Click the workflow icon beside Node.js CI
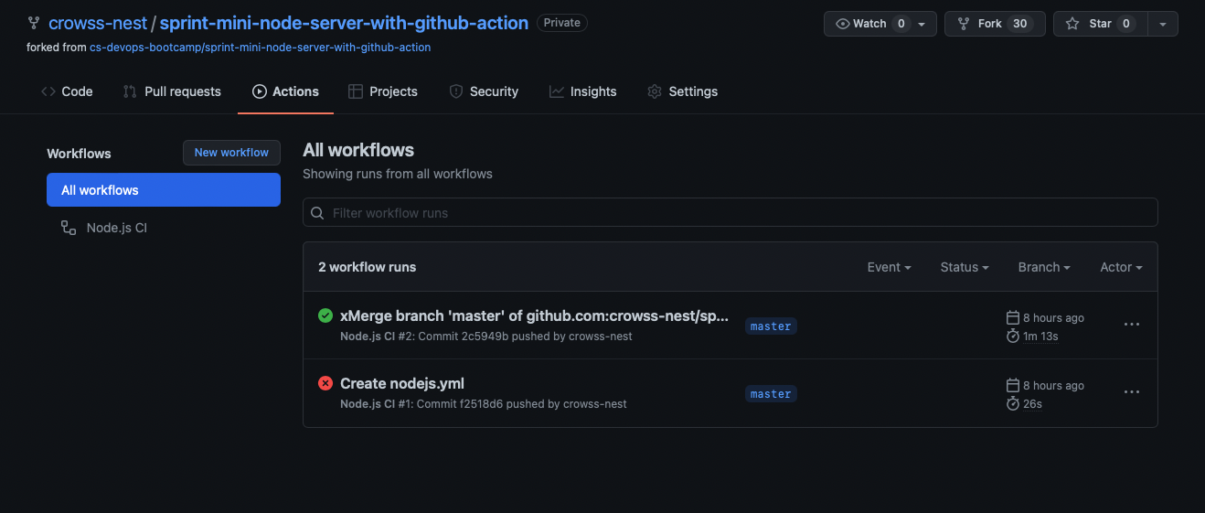 click(69, 228)
